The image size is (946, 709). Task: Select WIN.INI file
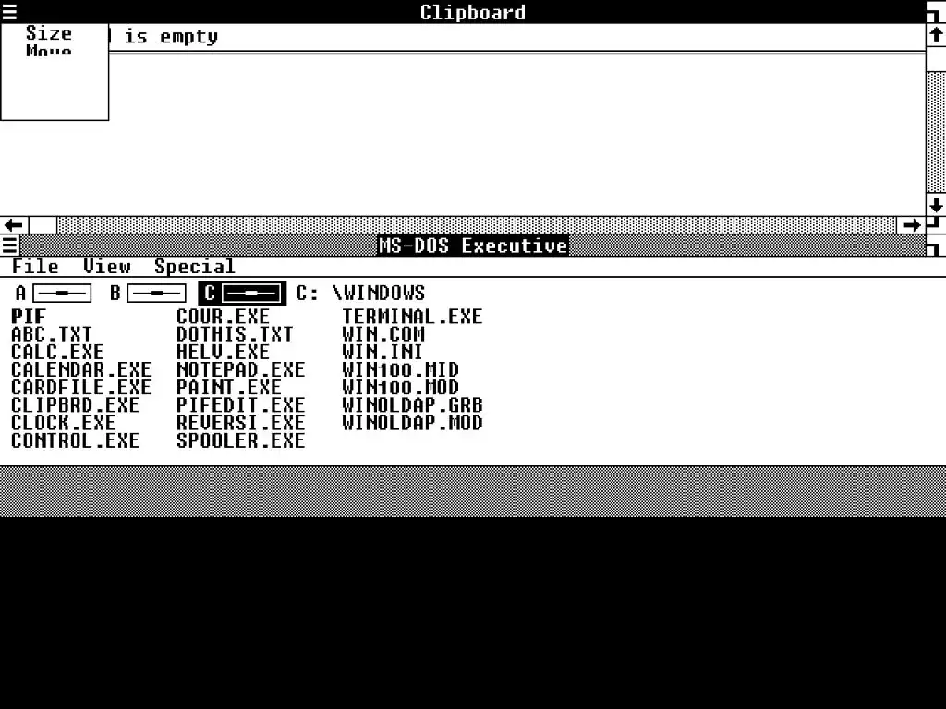click(x=383, y=352)
